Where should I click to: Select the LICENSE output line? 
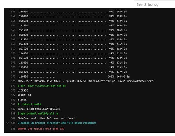23,90
